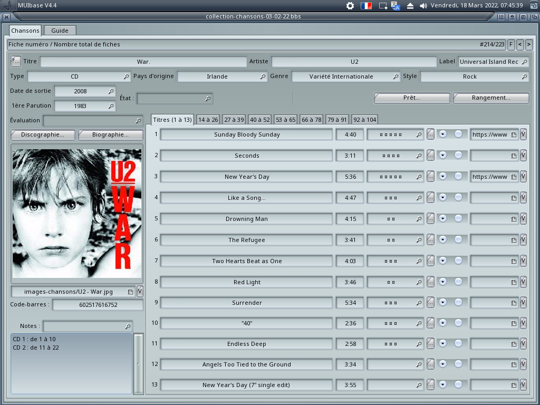Click the V button on the Endless Deep row
Viewport: 540px width, 405px height.
523,344
